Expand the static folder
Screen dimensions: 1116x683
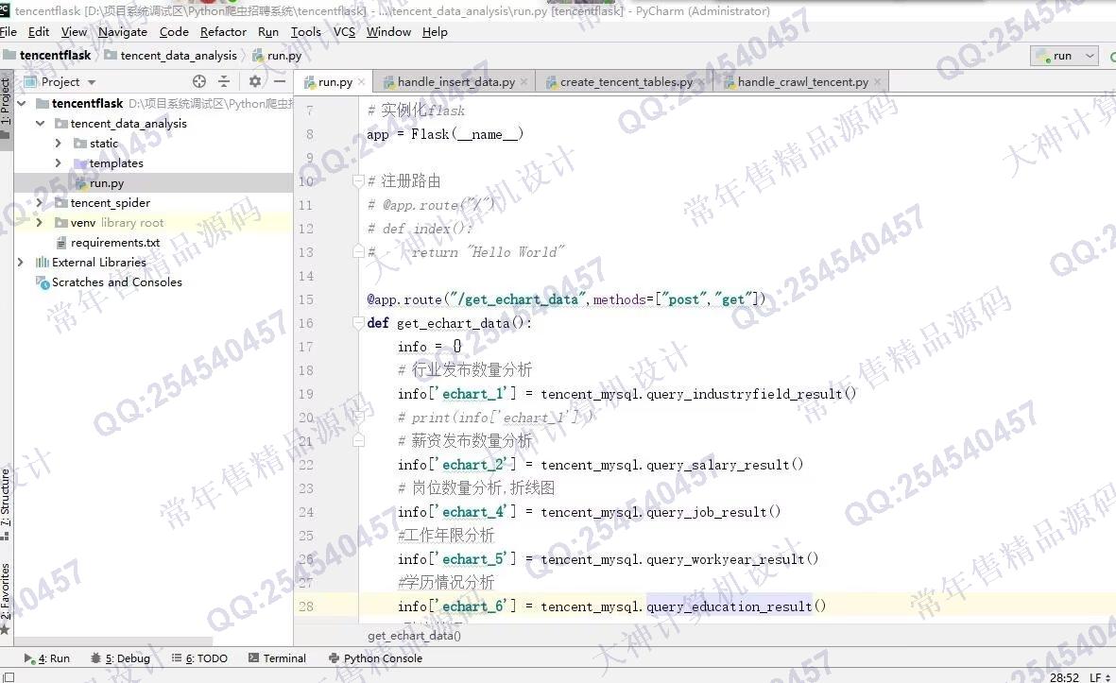59,143
